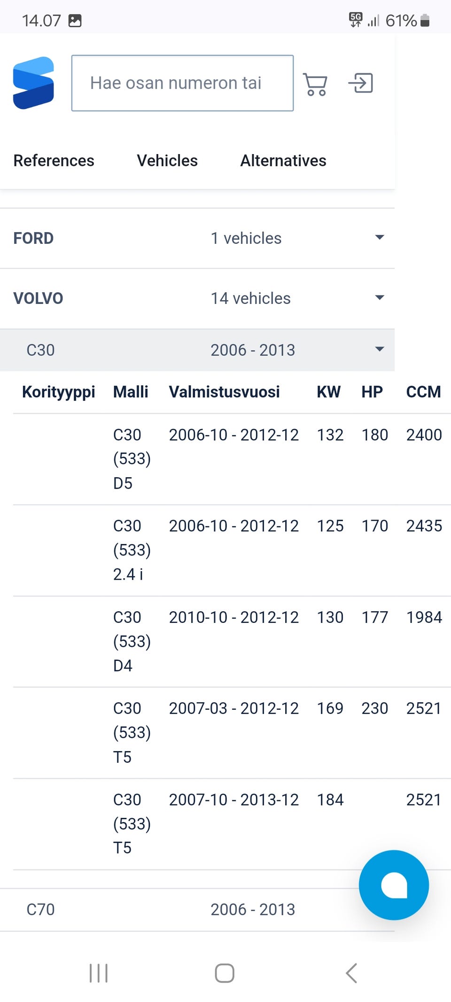The height and width of the screenshot is (1002, 451).
Task: Collapse the VOLVO vehicles dropdown arrow
Action: [x=380, y=298]
